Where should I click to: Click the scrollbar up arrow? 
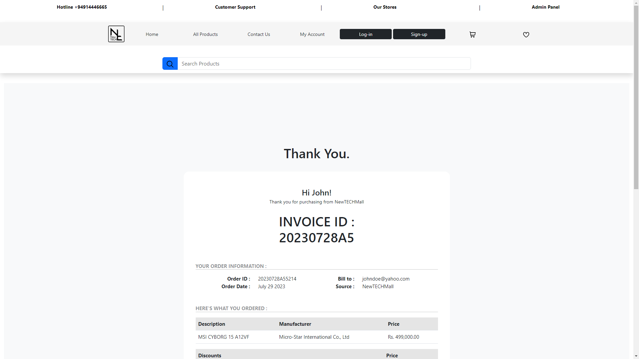tap(636, 3)
